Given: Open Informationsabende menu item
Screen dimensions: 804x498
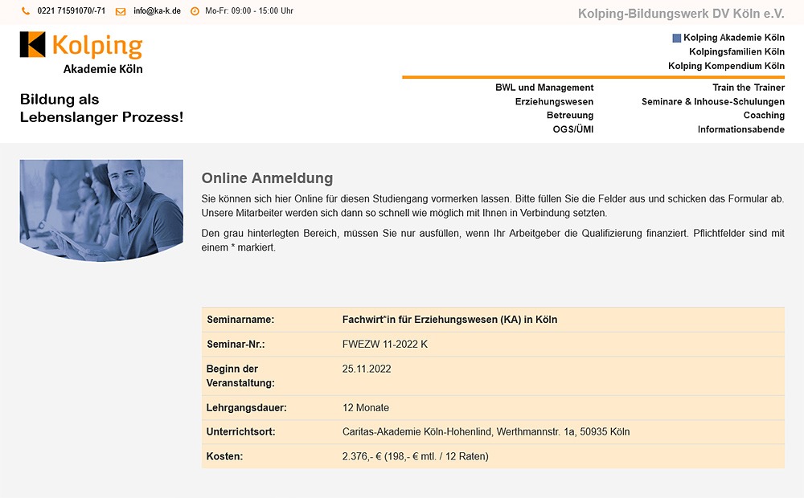Looking at the screenshot, I should click(741, 129).
